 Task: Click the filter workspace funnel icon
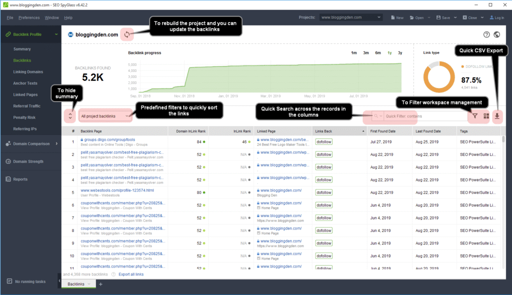474,115
